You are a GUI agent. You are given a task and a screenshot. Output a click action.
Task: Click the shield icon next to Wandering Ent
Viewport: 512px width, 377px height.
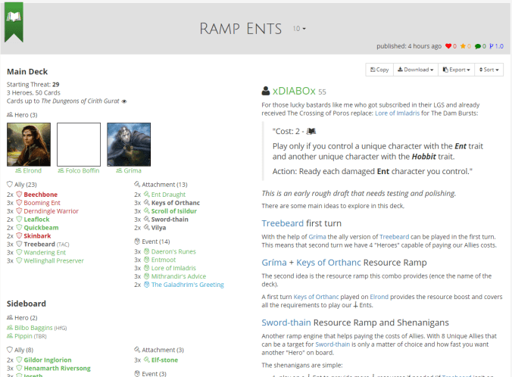tap(19, 252)
